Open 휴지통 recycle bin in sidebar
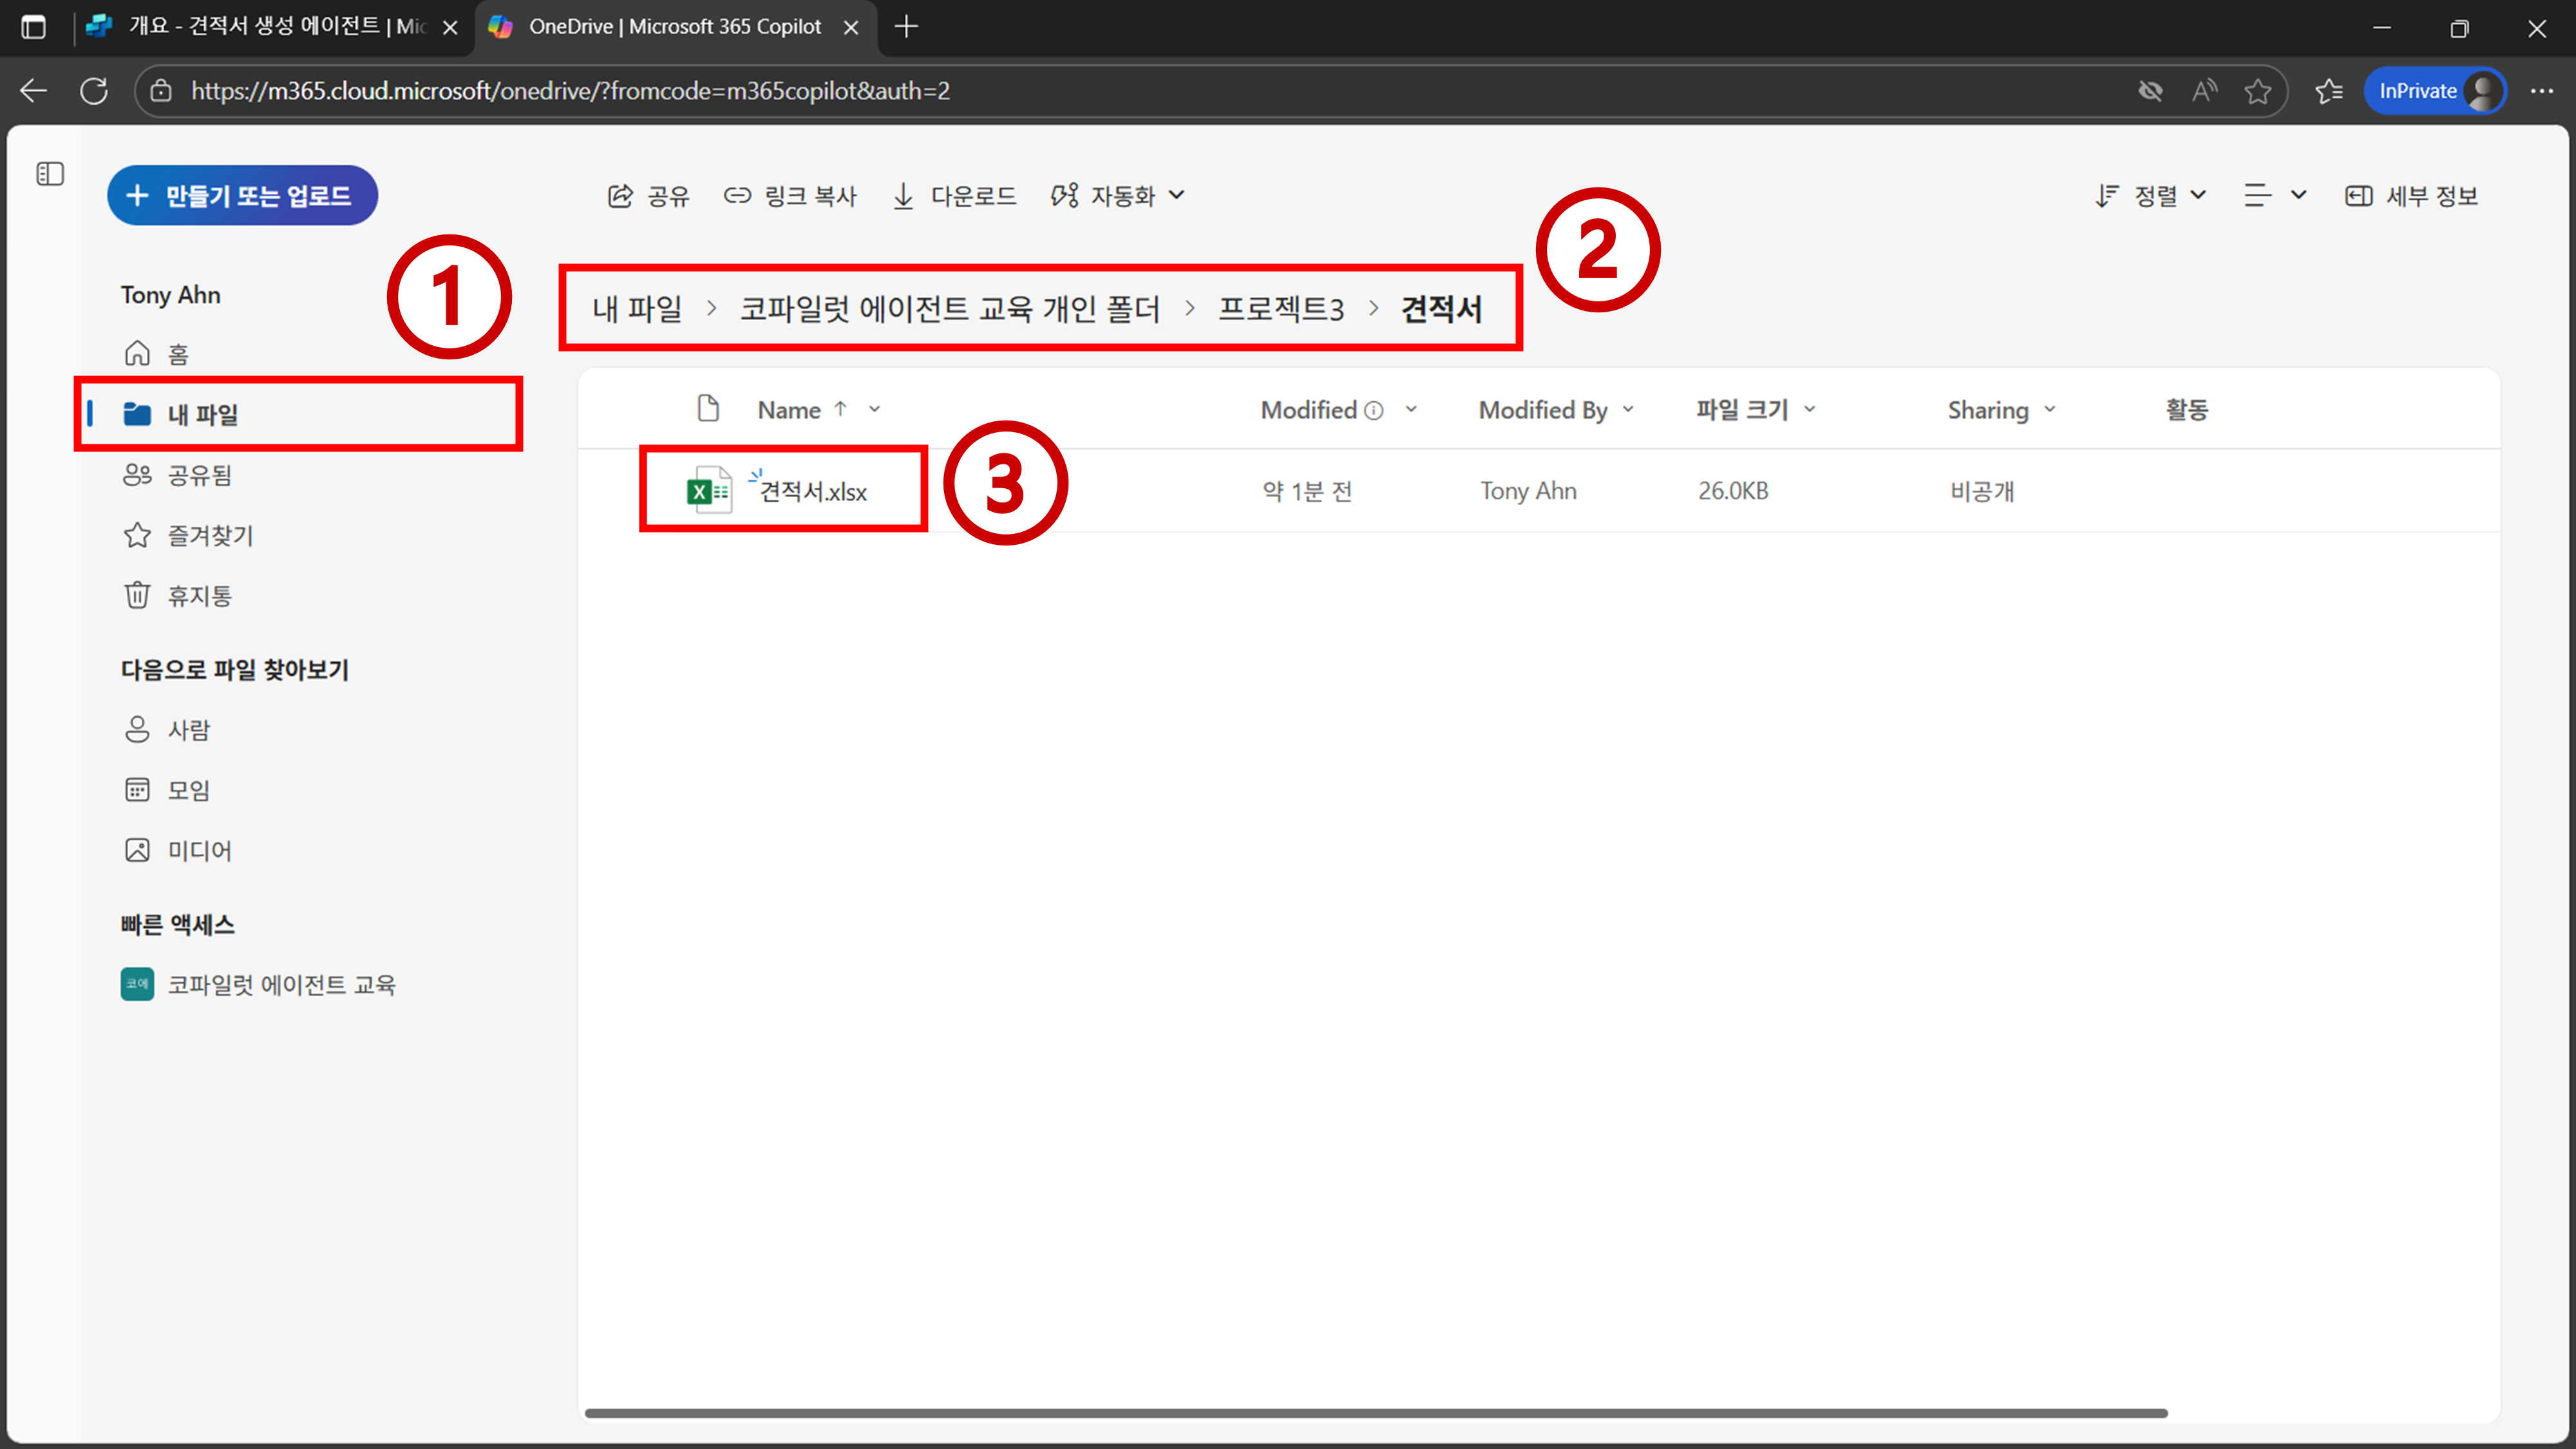The width and height of the screenshot is (2576, 1449). point(198,595)
